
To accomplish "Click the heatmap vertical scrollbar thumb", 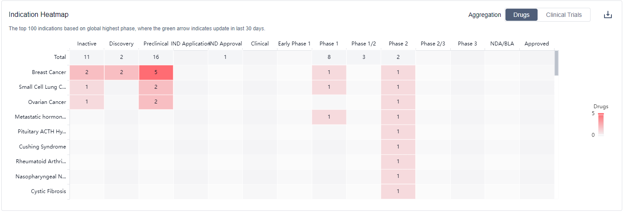I will (556, 63).
